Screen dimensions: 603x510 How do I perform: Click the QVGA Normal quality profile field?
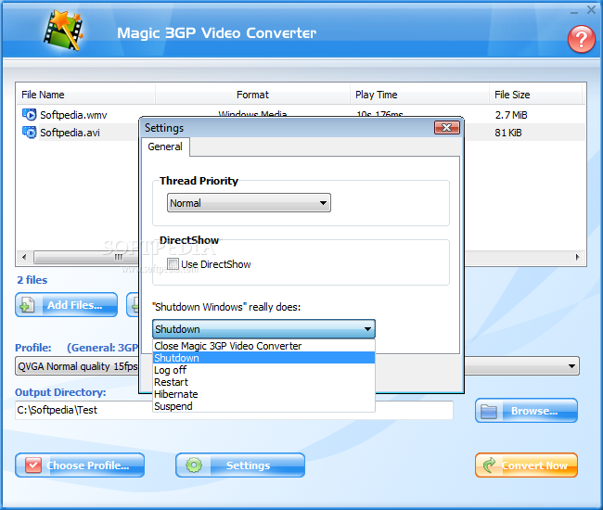(297, 366)
